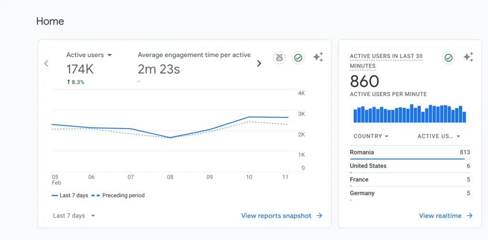Click the Home page title
Viewport: 488px width, 240px height.
point(50,21)
